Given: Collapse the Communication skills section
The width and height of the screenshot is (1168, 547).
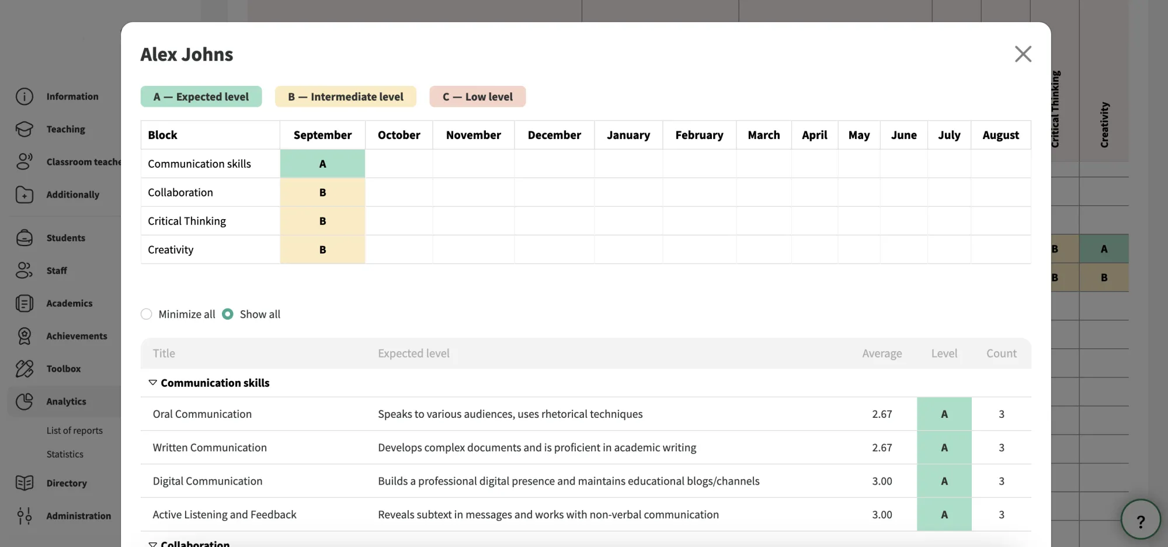Looking at the screenshot, I should [x=152, y=383].
